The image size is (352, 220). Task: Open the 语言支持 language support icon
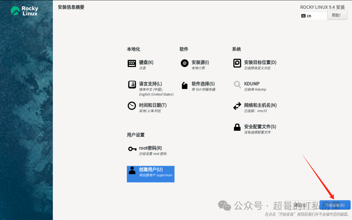(132, 84)
